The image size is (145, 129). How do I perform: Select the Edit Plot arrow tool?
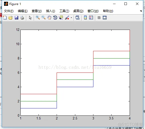pyautogui.click(x=30, y=18)
